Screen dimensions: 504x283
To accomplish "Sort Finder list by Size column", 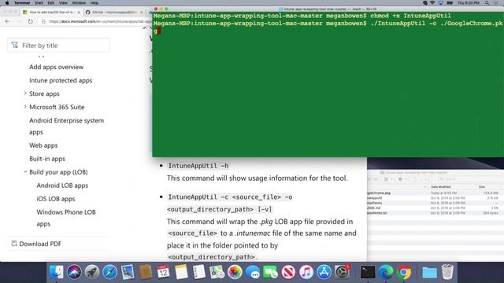I will click(x=481, y=187).
